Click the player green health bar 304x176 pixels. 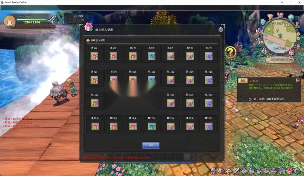click(32, 19)
